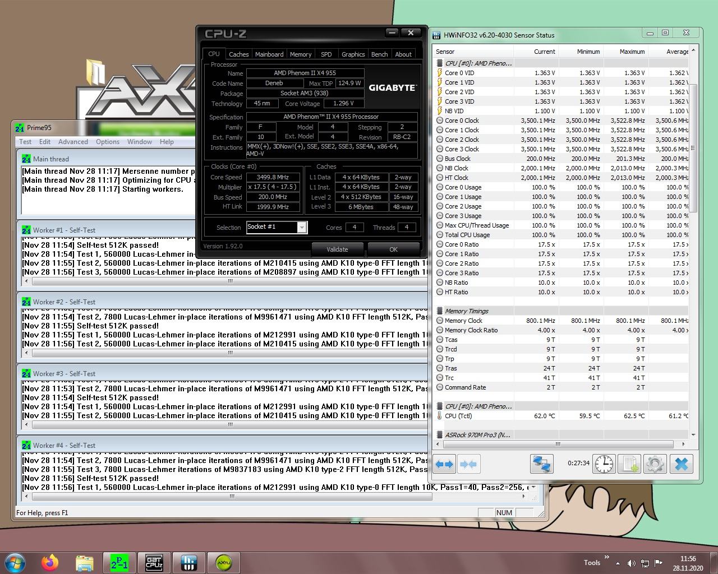Screen dimensions: 718x574
Task: Click the Core Speed value 3499.8 MHz
Action: [x=273, y=177]
